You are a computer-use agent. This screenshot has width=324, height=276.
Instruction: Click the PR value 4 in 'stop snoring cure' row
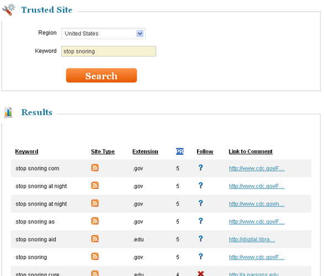[178, 274]
